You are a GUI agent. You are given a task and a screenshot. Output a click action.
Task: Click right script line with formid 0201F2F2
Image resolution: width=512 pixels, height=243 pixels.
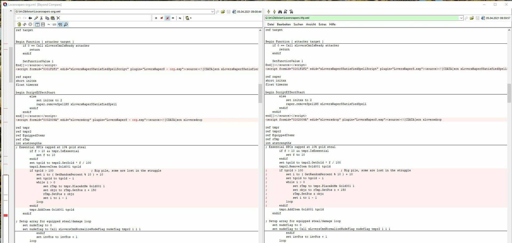point(386,69)
